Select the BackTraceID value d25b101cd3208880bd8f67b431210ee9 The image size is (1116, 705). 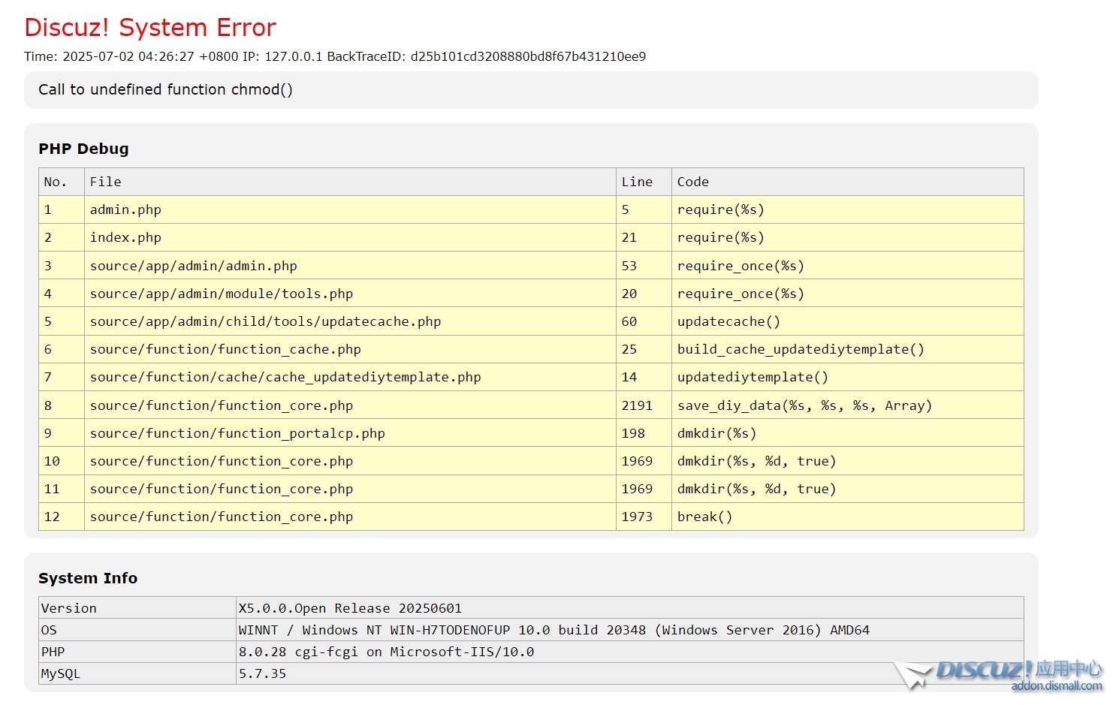click(528, 56)
